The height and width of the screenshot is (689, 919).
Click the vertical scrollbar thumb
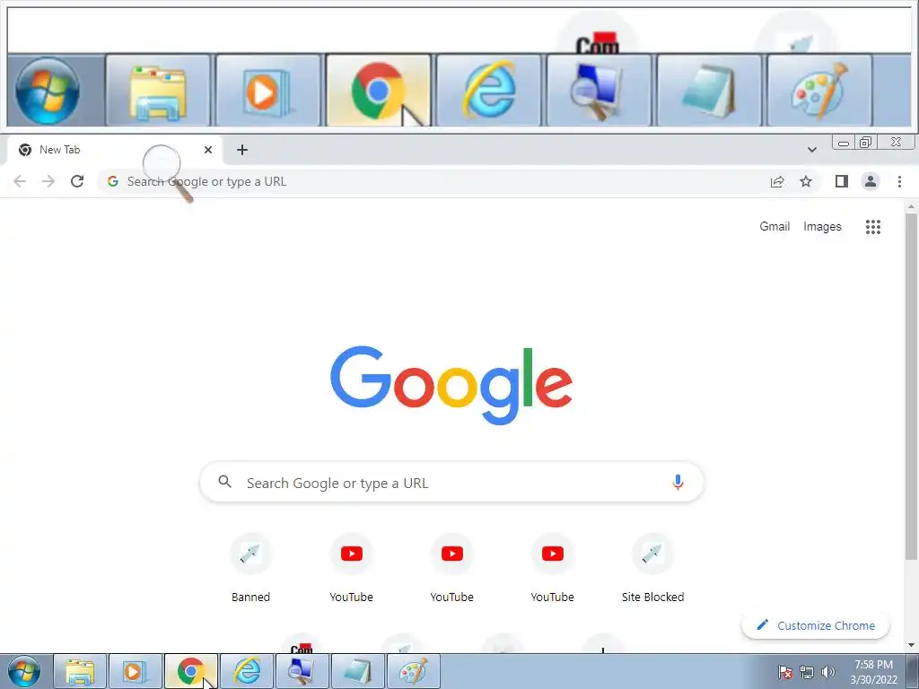pyautogui.click(x=911, y=387)
